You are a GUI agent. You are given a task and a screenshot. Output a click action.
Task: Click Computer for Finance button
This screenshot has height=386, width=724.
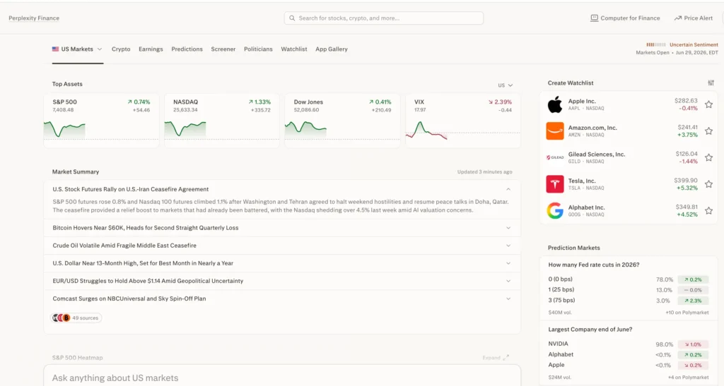(x=625, y=18)
